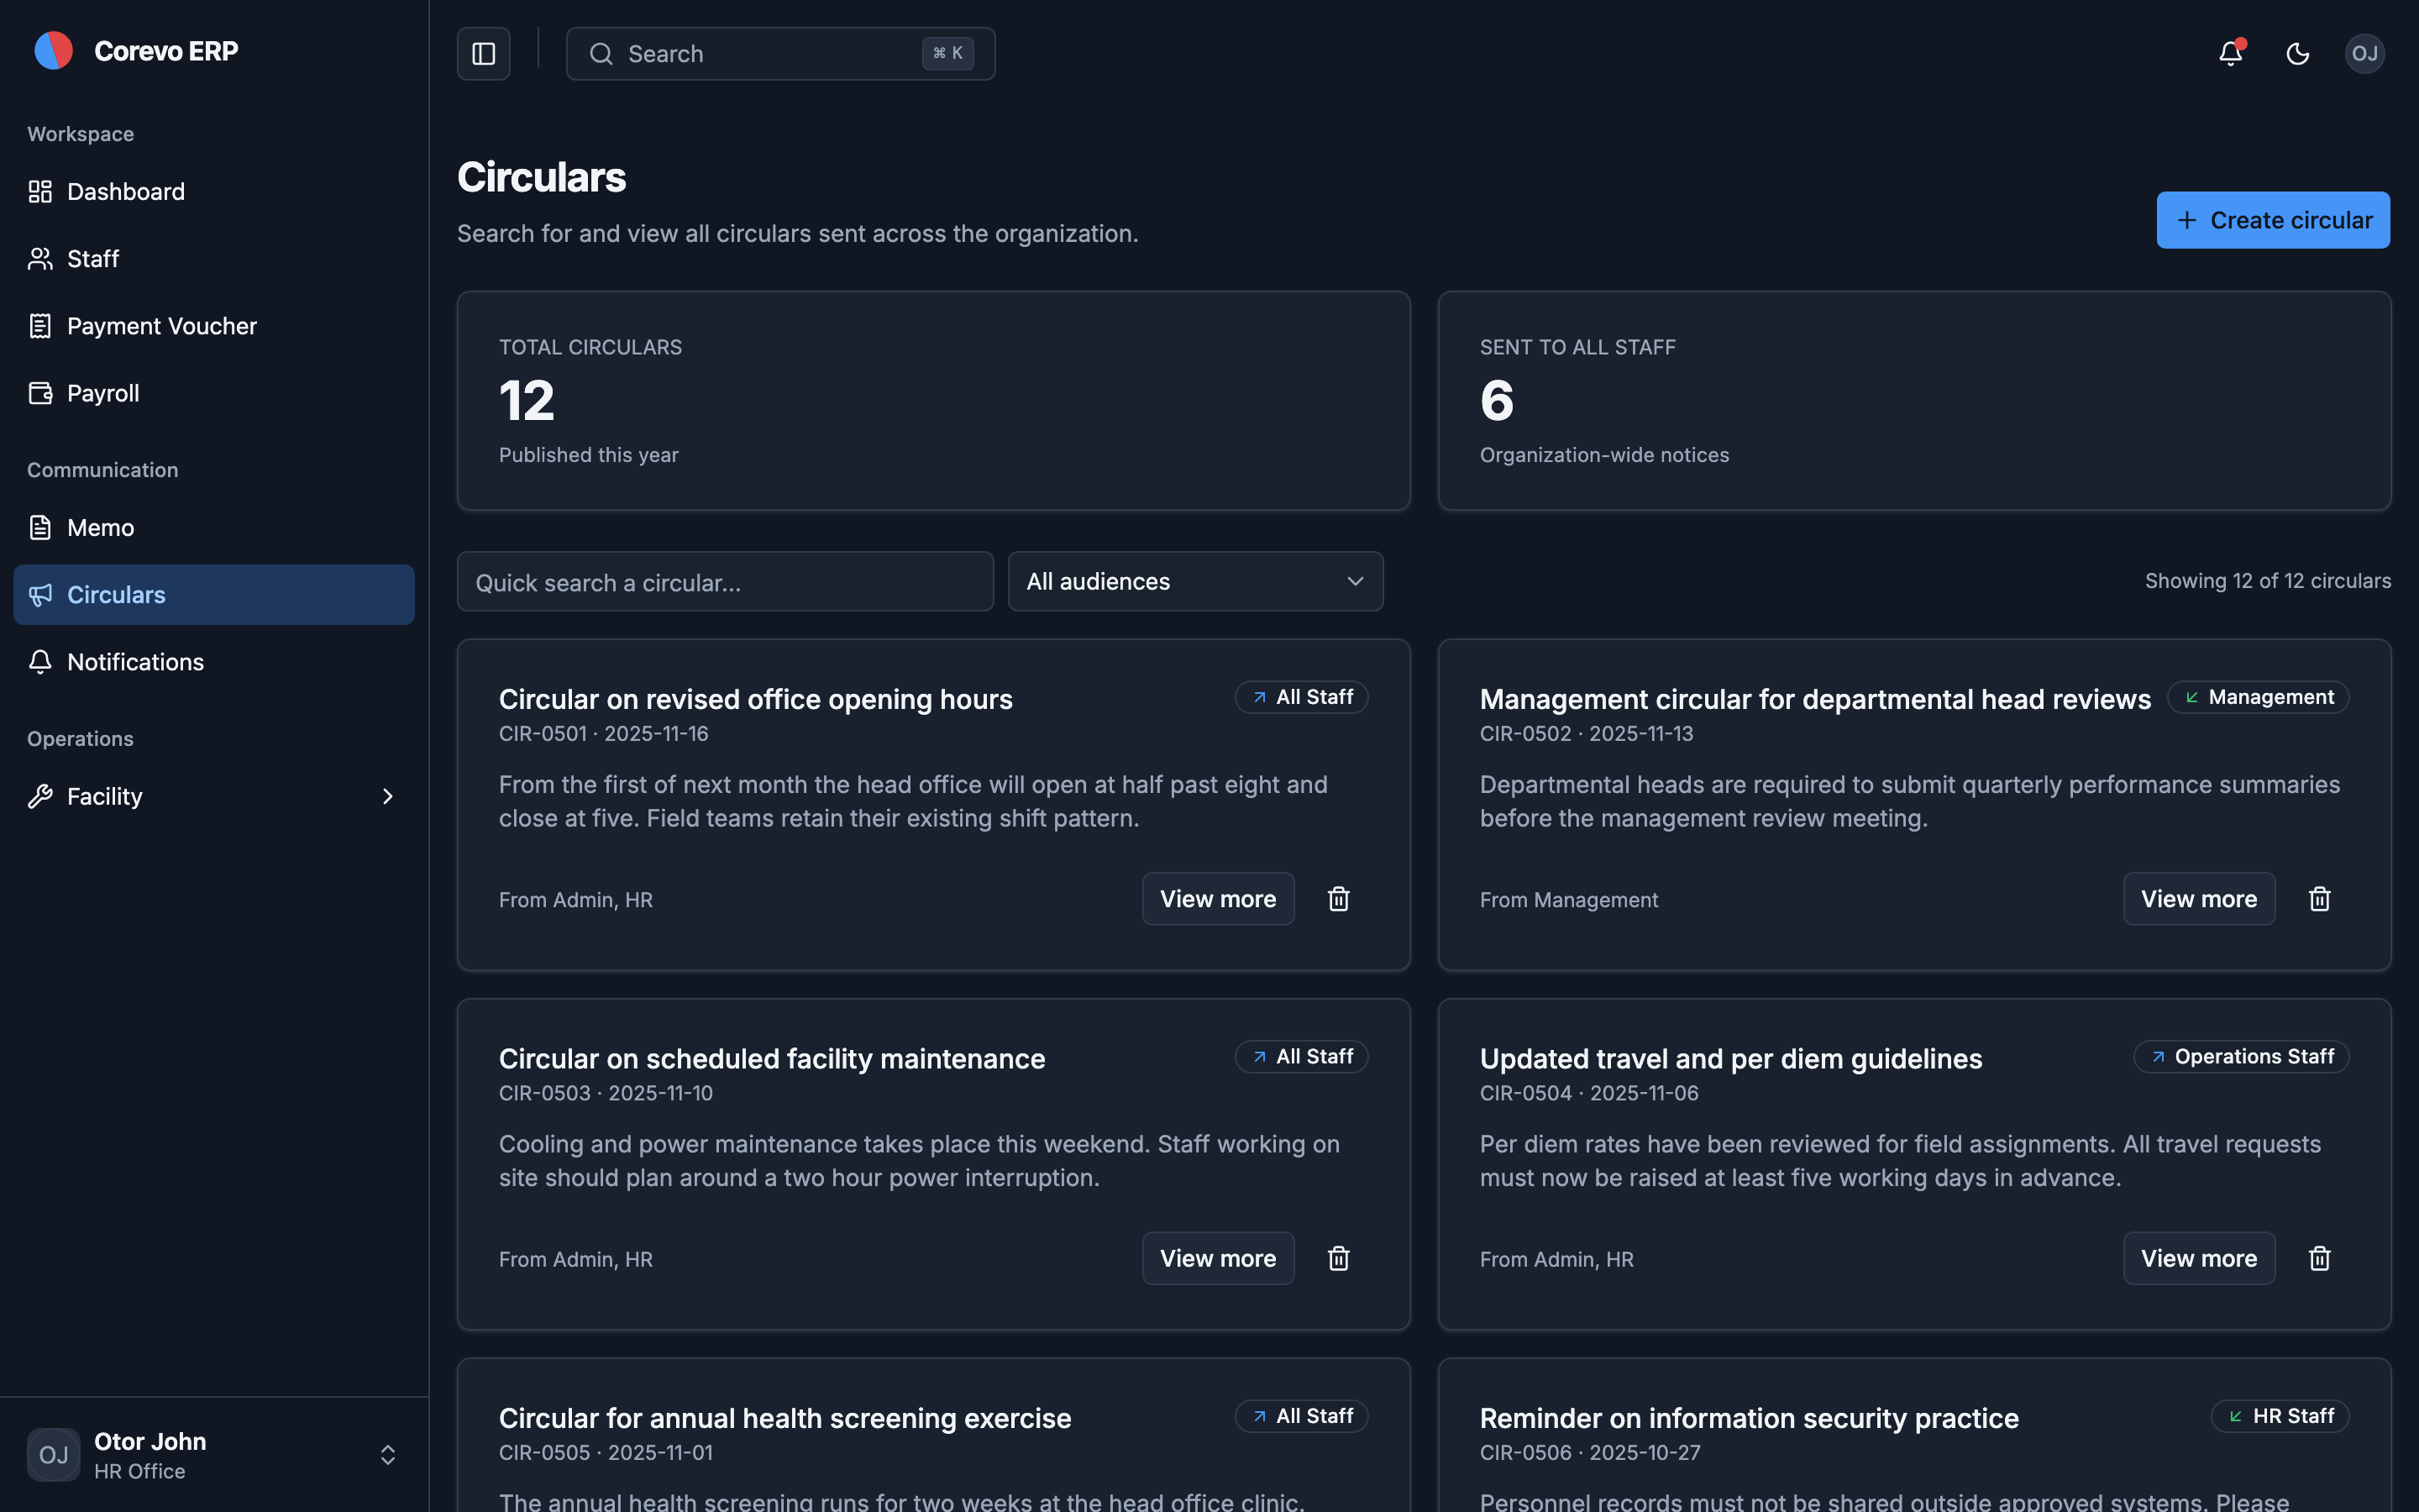Click the Facility wrench icon
This screenshot has height=1512, width=2419.
click(40, 796)
